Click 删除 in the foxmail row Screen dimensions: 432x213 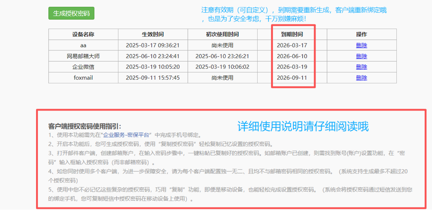point(361,78)
